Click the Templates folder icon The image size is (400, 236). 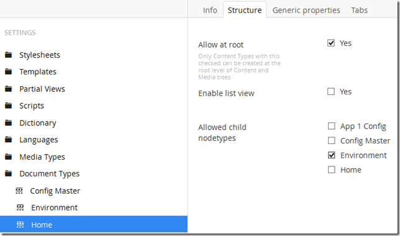pos(9,71)
